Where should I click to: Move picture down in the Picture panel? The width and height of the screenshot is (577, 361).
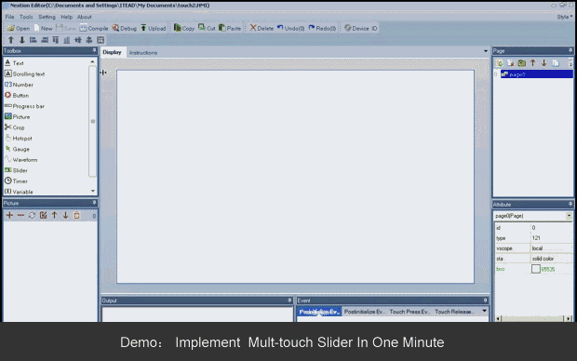click(x=65, y=215)
